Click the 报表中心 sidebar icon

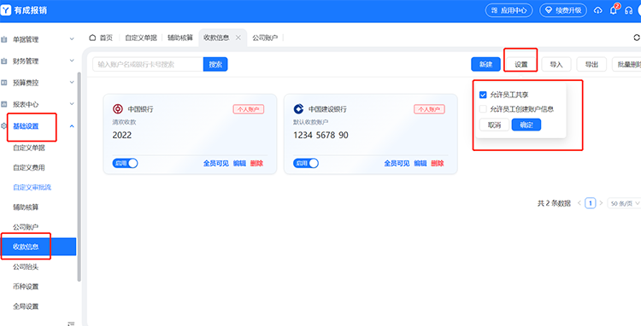point(4,104)
